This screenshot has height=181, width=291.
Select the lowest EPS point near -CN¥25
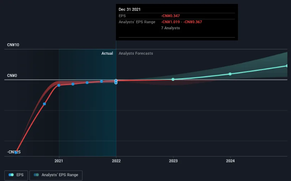16,152
